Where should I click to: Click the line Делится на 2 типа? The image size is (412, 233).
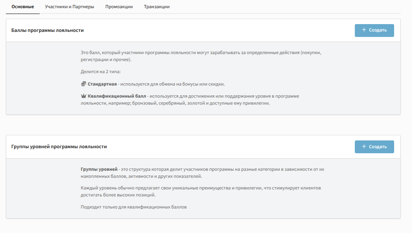101,72
